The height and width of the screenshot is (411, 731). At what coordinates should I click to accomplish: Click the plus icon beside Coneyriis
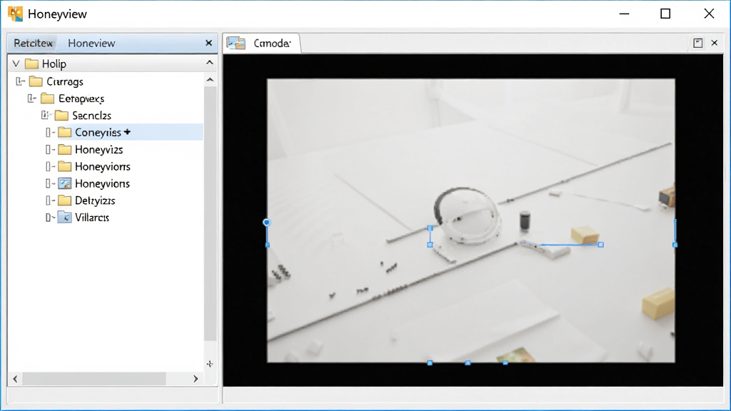[x=127, y=132]
